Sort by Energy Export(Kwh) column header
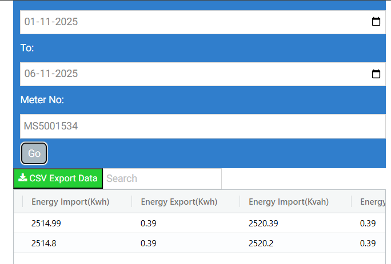 [179, 201]
